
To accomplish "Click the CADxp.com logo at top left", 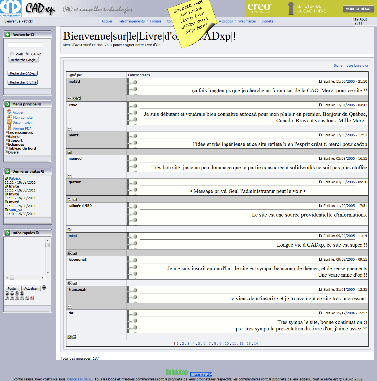I will 10,8.
